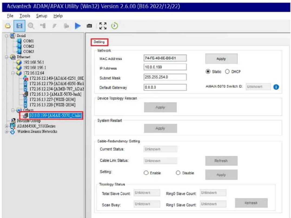291x218 pixels.
Task: Click globe icon beside 192.168.196.1
Action: [19, 68]
